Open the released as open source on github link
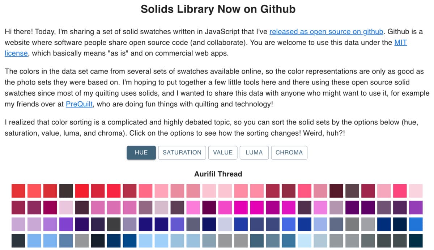 point(326,31)
